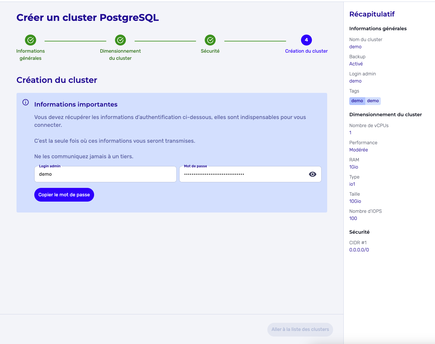Image resolution: width=435 pixels, height=344 pixels.
Task: Click the Type value io1
Action: click(352, 184)
